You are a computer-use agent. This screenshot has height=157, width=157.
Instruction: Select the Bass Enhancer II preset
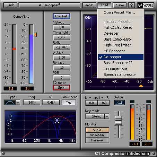point(121,63)
